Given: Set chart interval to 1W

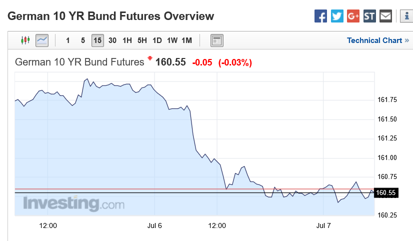Looking at the screenshot, I should 172,40.
